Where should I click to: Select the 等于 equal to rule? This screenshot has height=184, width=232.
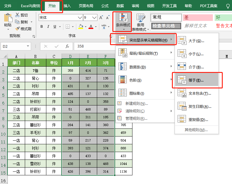tap(197, 80)
